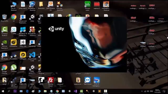Screen dimensions: 168x94
Task: Open Adobe After Effects from taskbar
Action: coord(15,91)
